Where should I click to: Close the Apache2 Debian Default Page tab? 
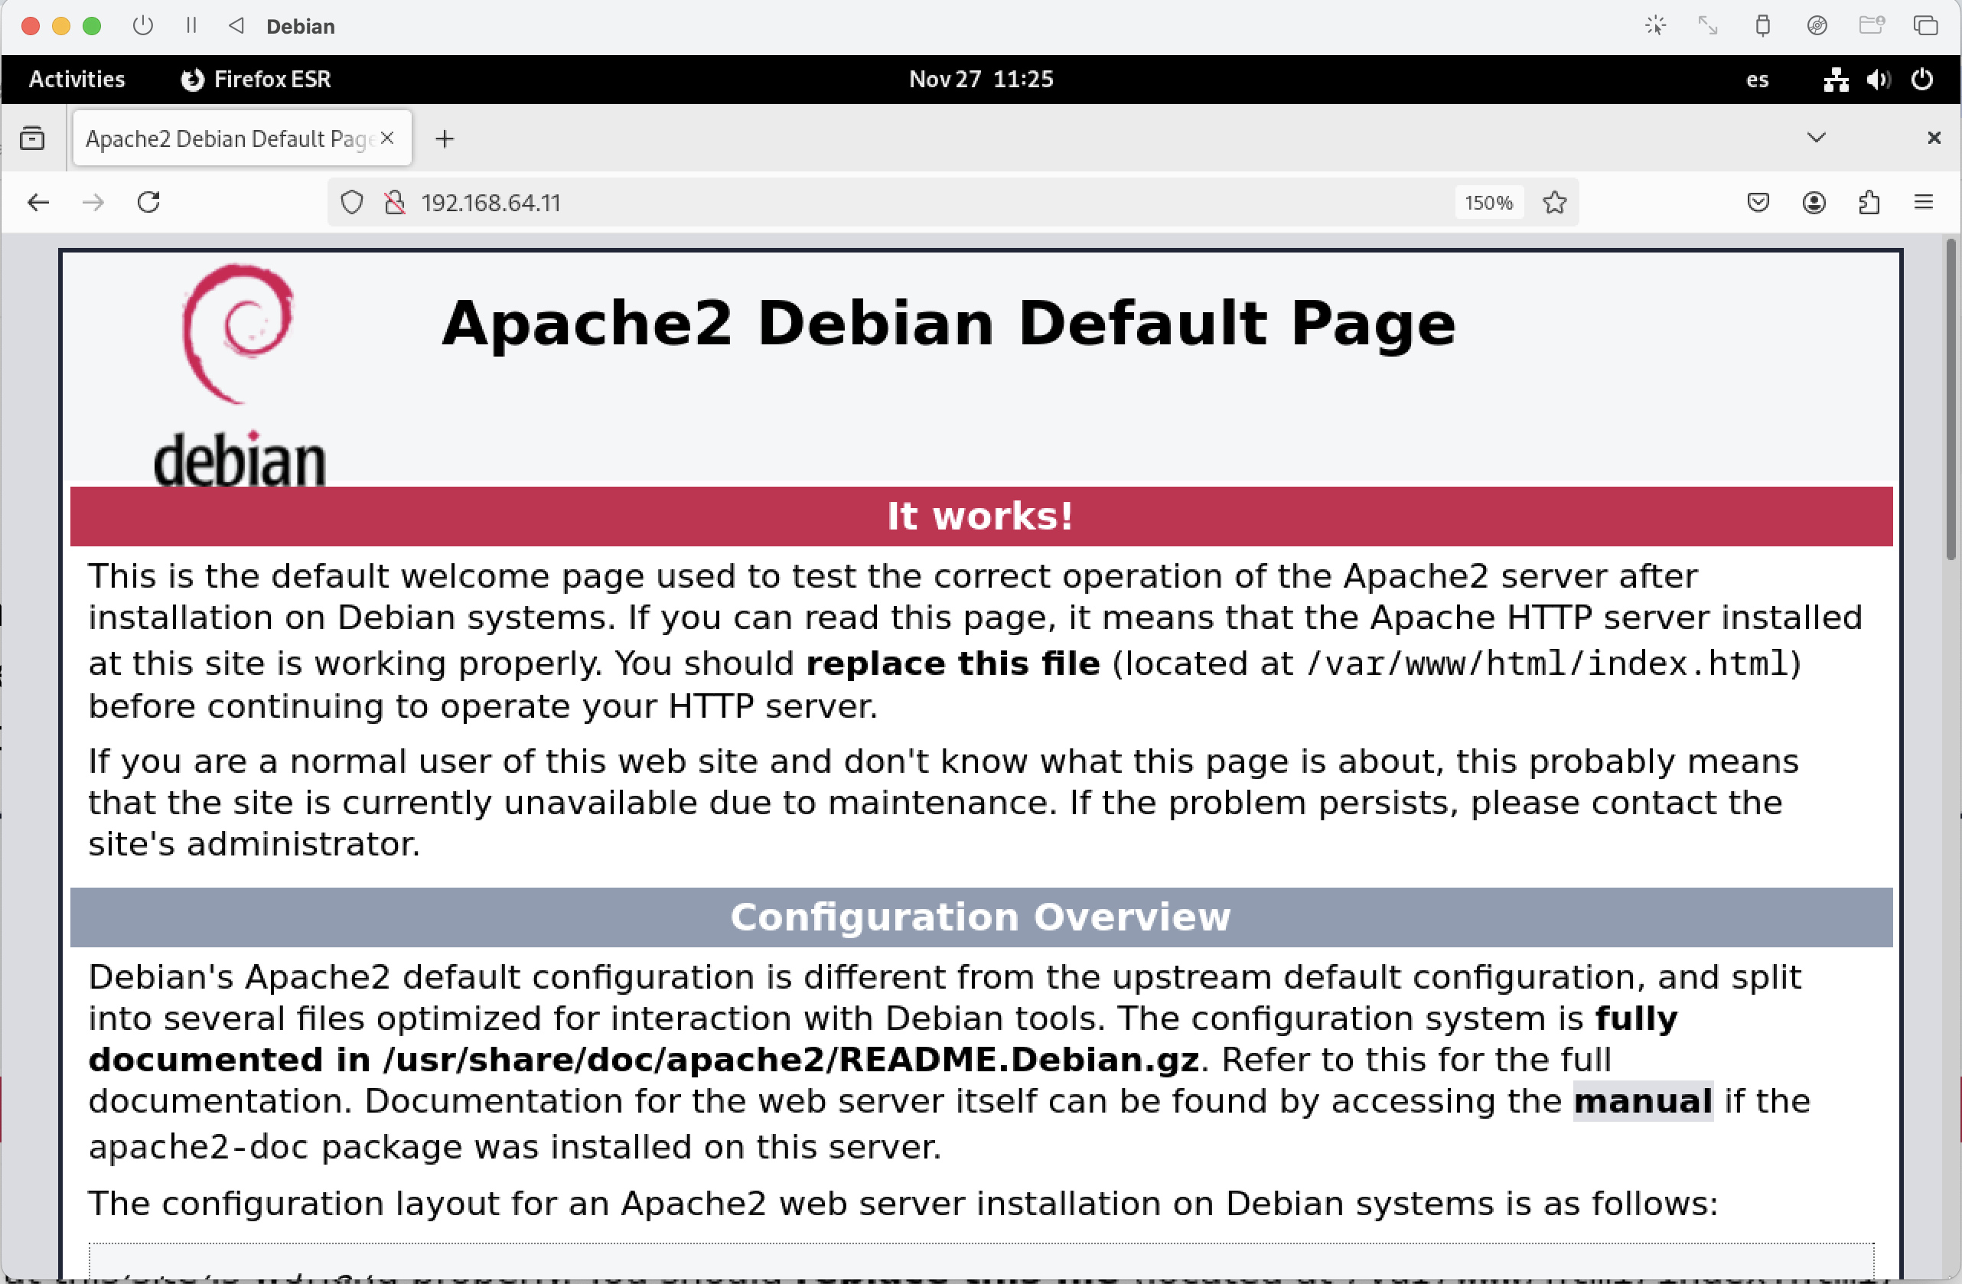coord(386,138)
